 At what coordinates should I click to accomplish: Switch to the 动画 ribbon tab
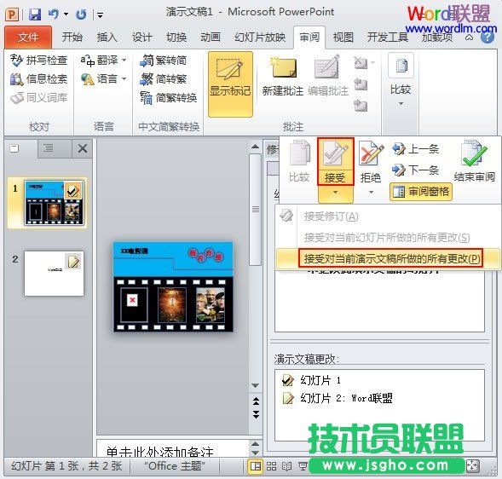tap(211, 38)
